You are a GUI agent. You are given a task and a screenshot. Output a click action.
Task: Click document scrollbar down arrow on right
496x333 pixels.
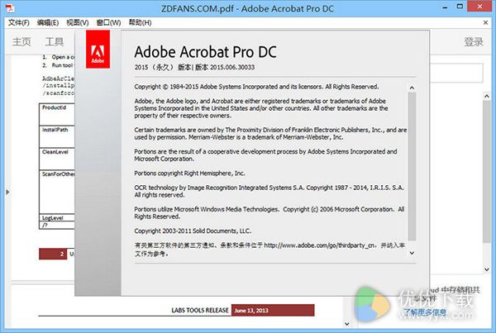pyautogui.click(x=487, y=269)
